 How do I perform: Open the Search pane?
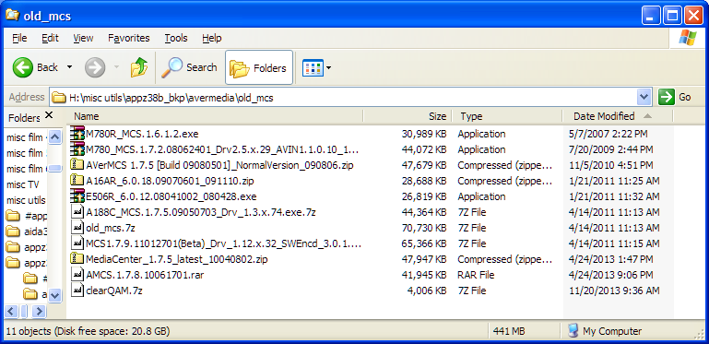(x=189, y=68)
